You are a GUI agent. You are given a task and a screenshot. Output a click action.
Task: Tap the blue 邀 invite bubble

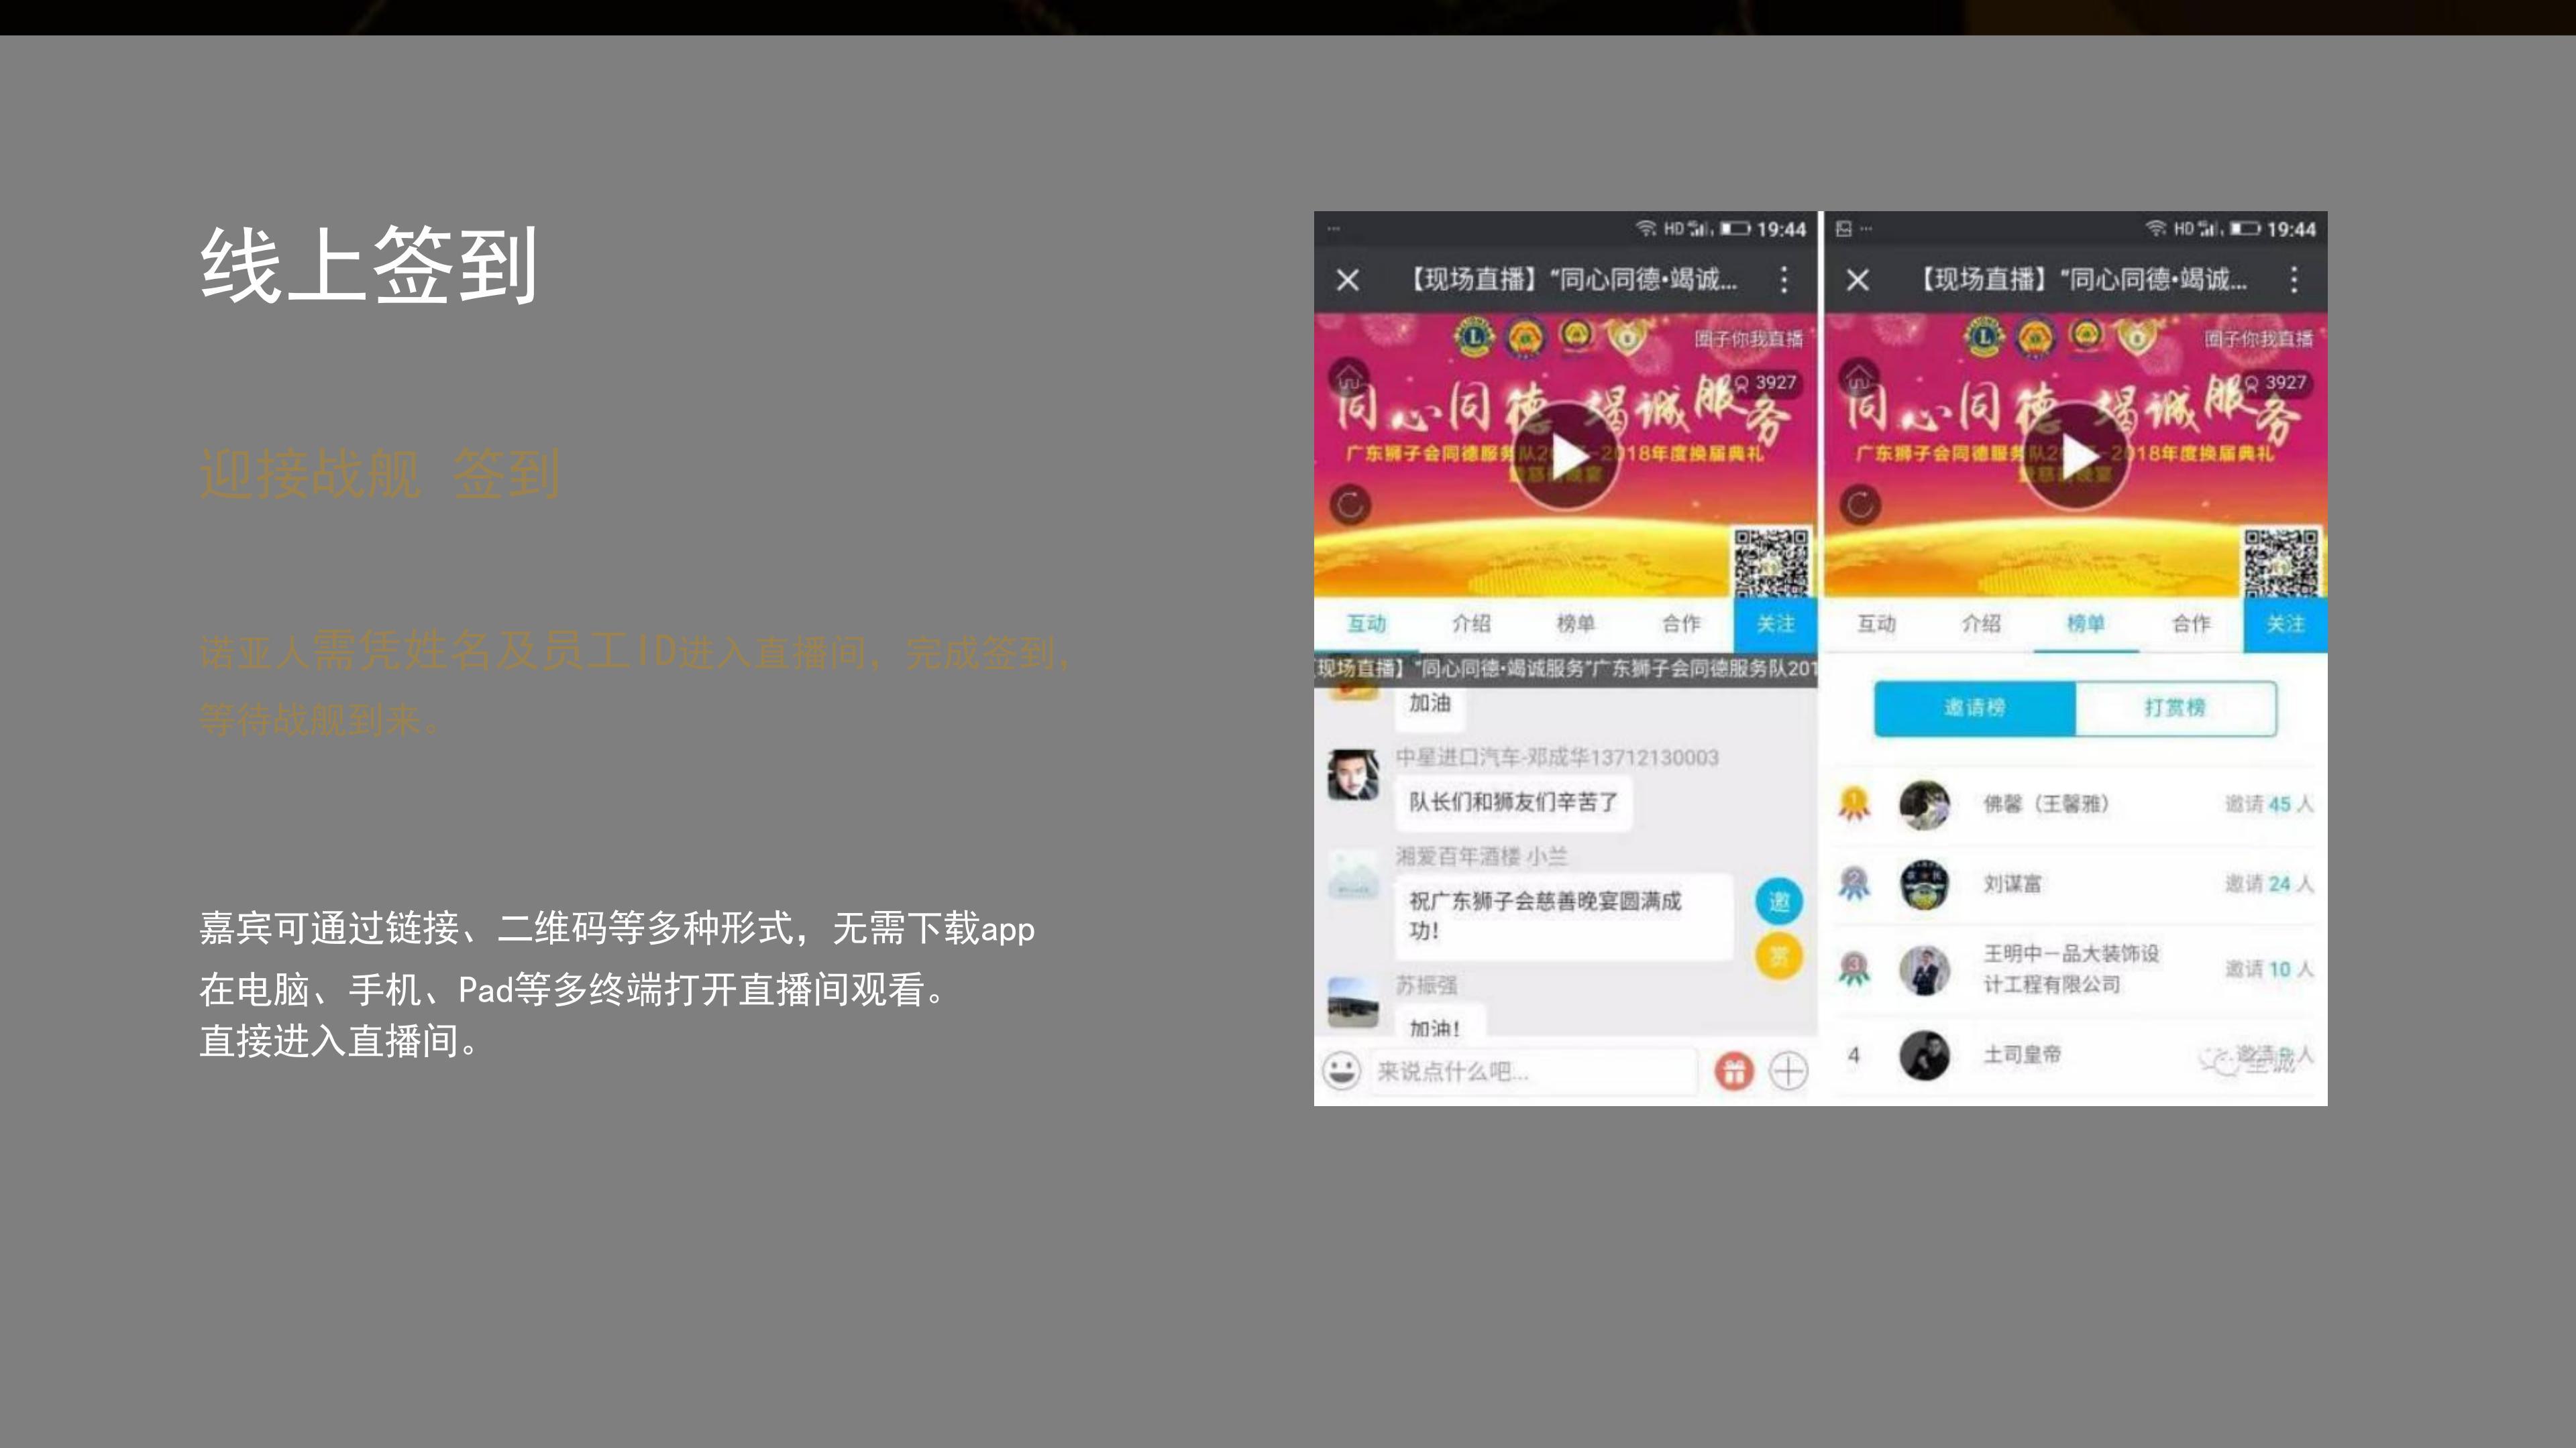[x=1779, y=902]
